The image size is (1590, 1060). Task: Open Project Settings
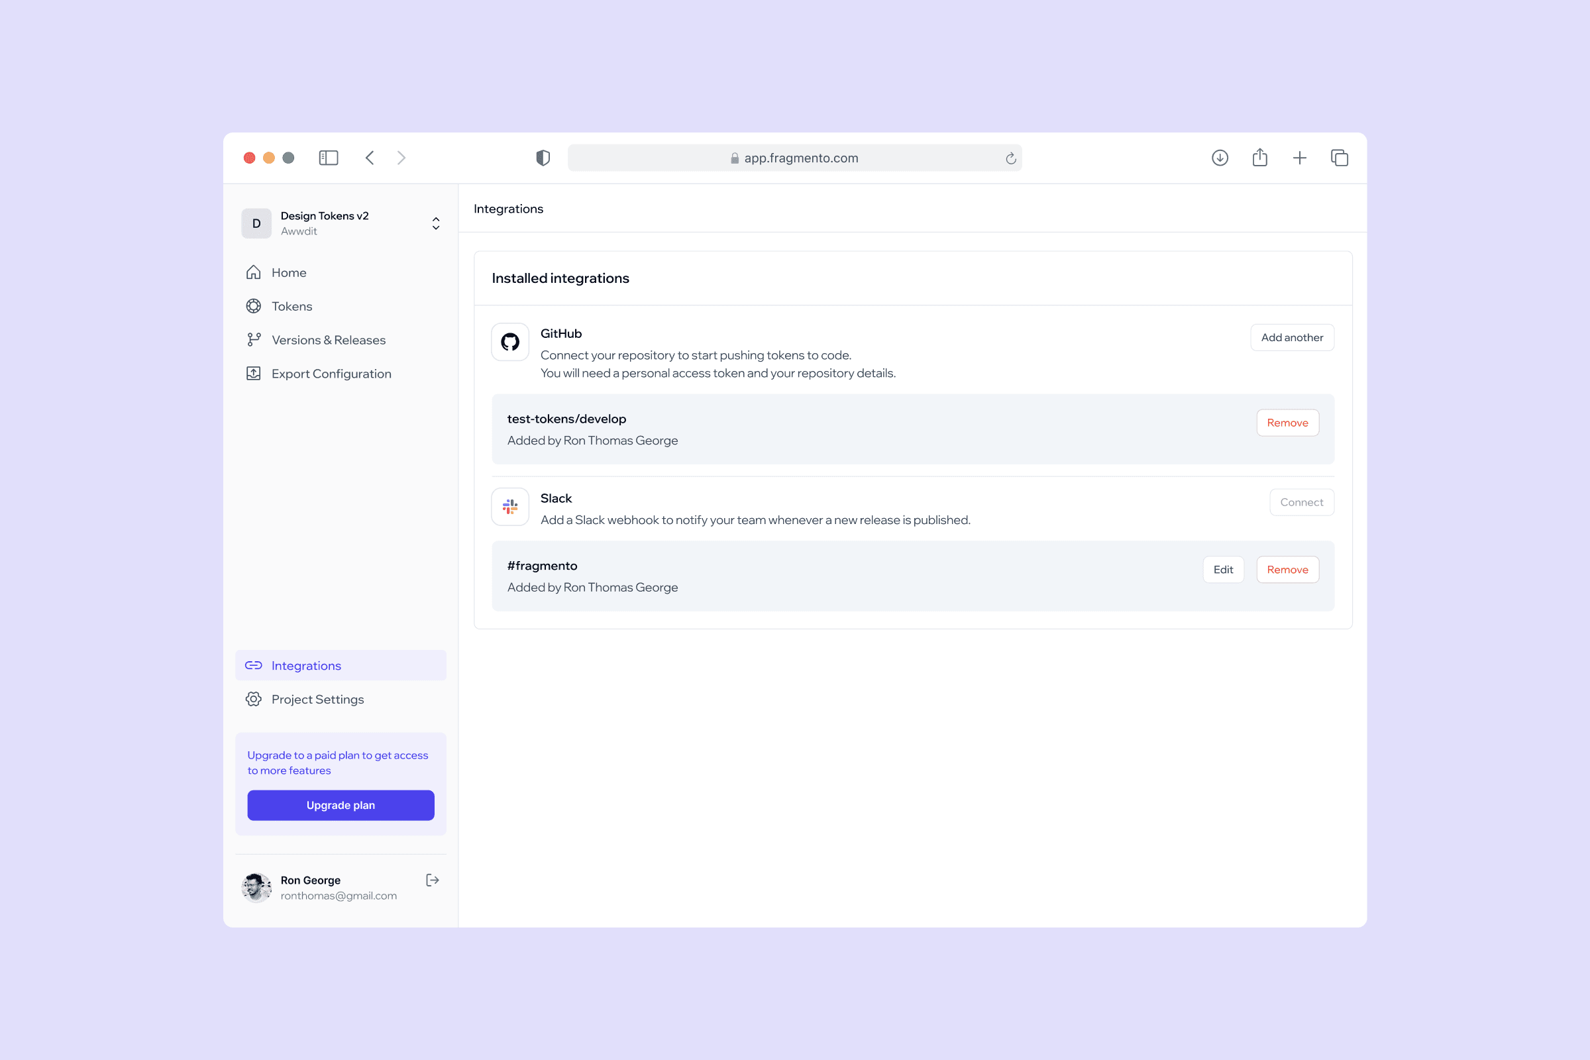click(x=317, y=699)
